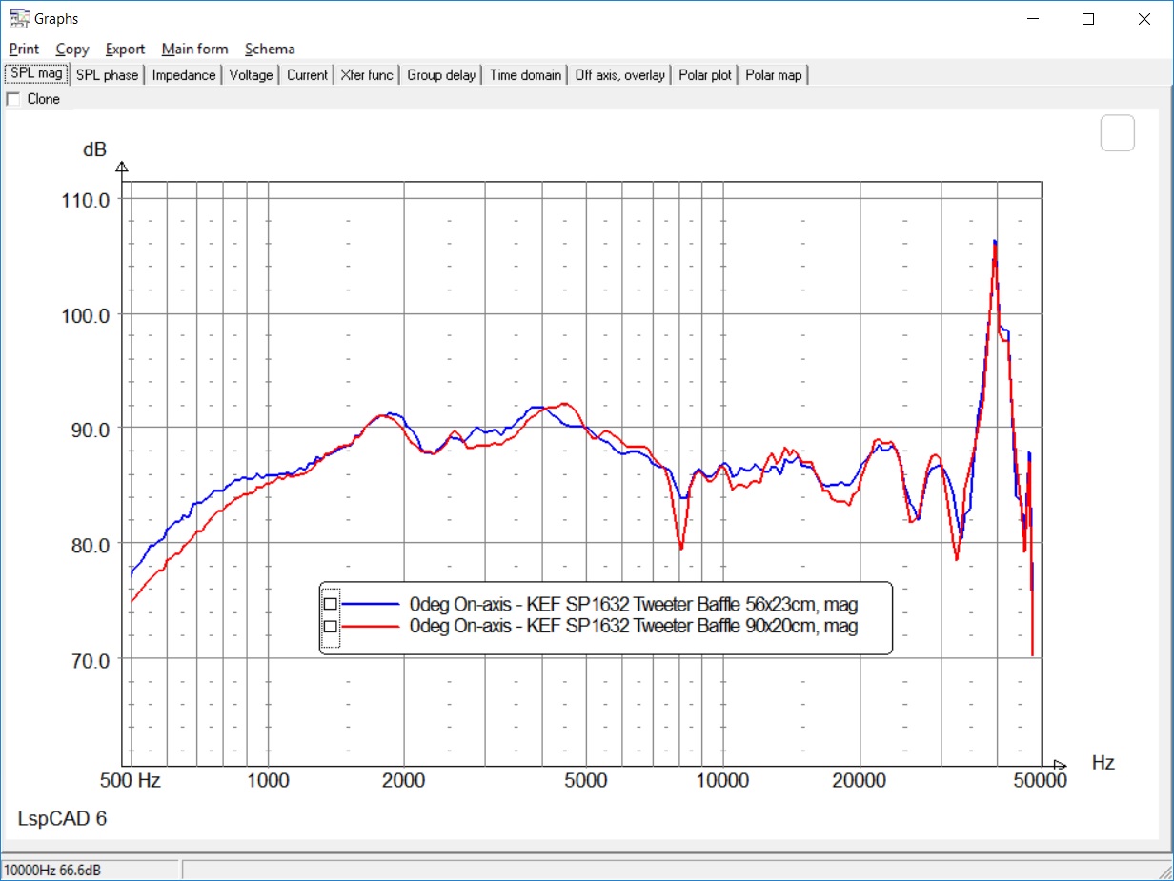Switch to the SPL phase tab
This screenshot has width=1174, height=881.
107,75
